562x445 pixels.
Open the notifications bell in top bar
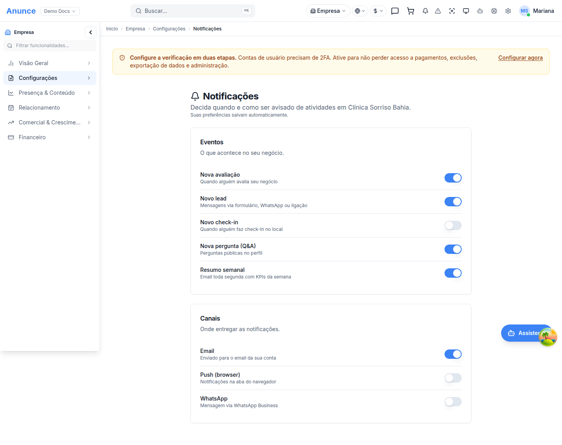(x=425, y=11)
